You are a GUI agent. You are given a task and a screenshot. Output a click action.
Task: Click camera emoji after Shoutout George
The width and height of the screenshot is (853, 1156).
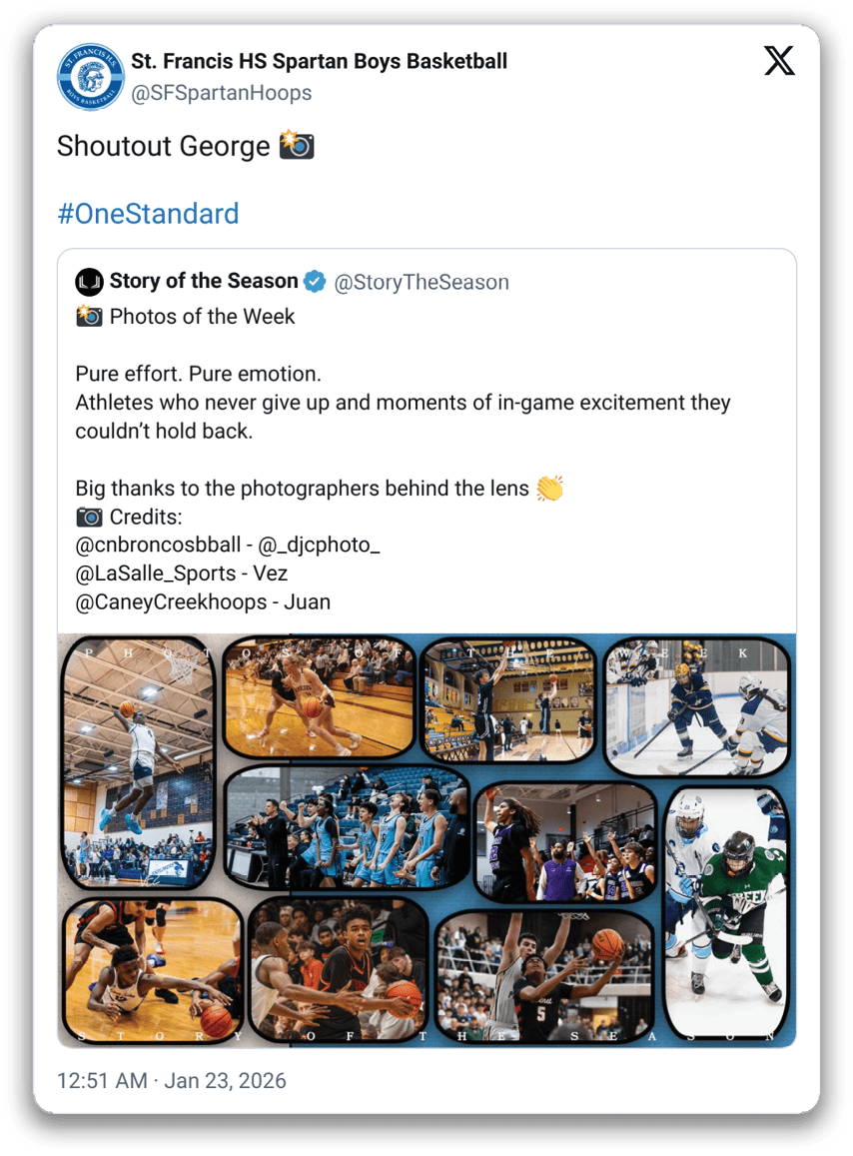(x=297, y=145)
